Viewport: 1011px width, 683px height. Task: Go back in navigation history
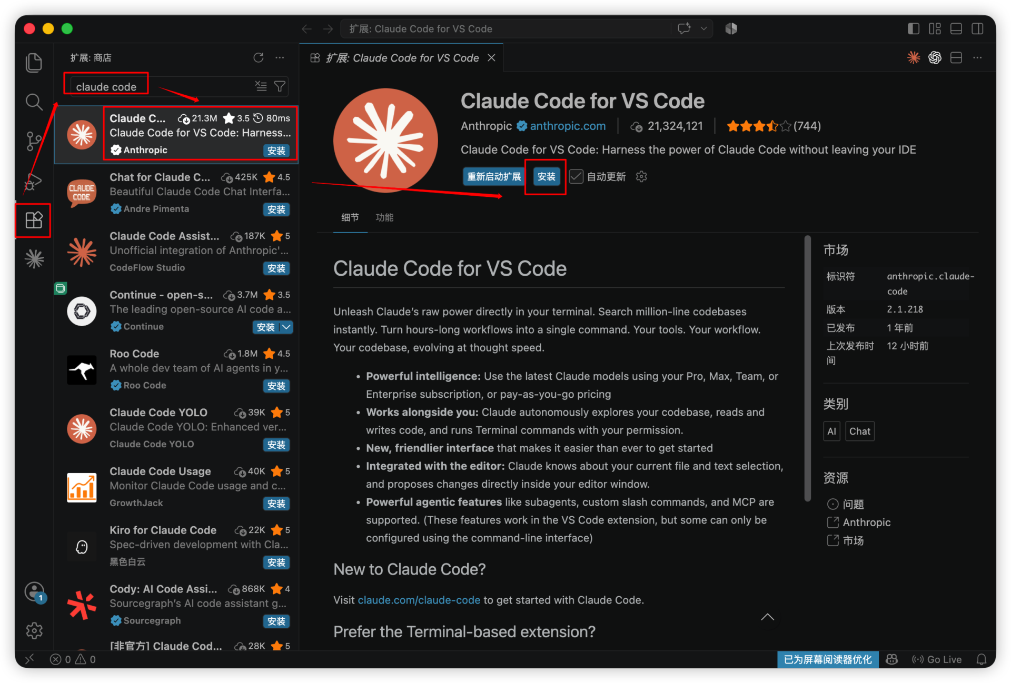coord(307,29)
